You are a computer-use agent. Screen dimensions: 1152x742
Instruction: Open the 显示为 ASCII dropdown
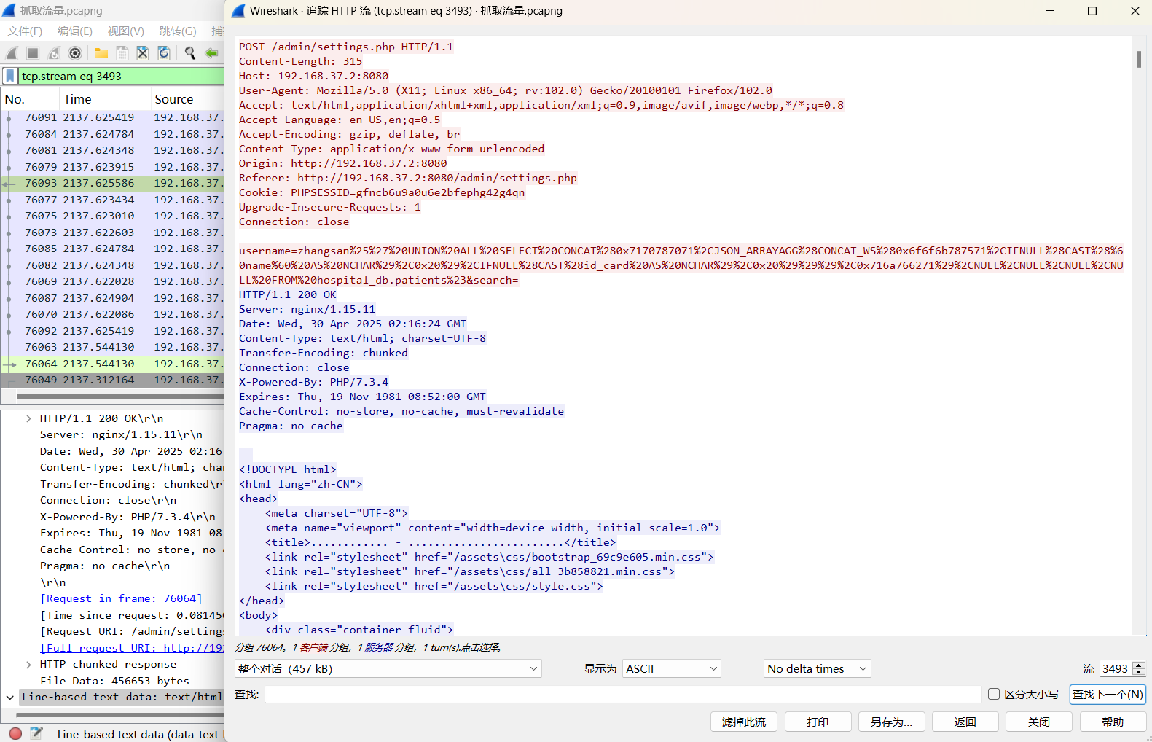672,668
